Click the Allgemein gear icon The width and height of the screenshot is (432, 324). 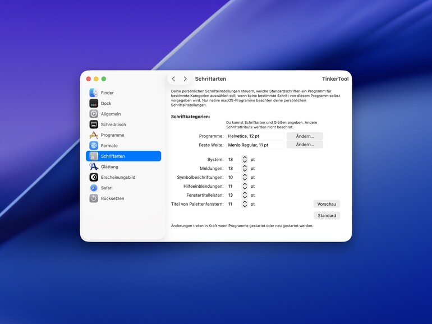[94, 114]
